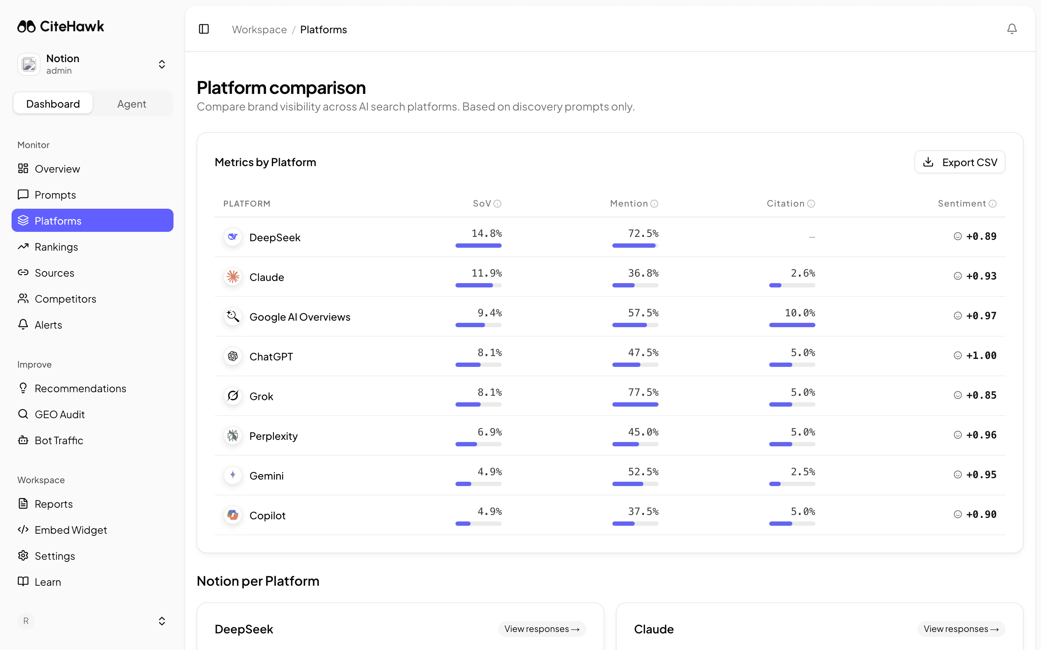Click the ChatGPT platform logo

click(233, 356)
